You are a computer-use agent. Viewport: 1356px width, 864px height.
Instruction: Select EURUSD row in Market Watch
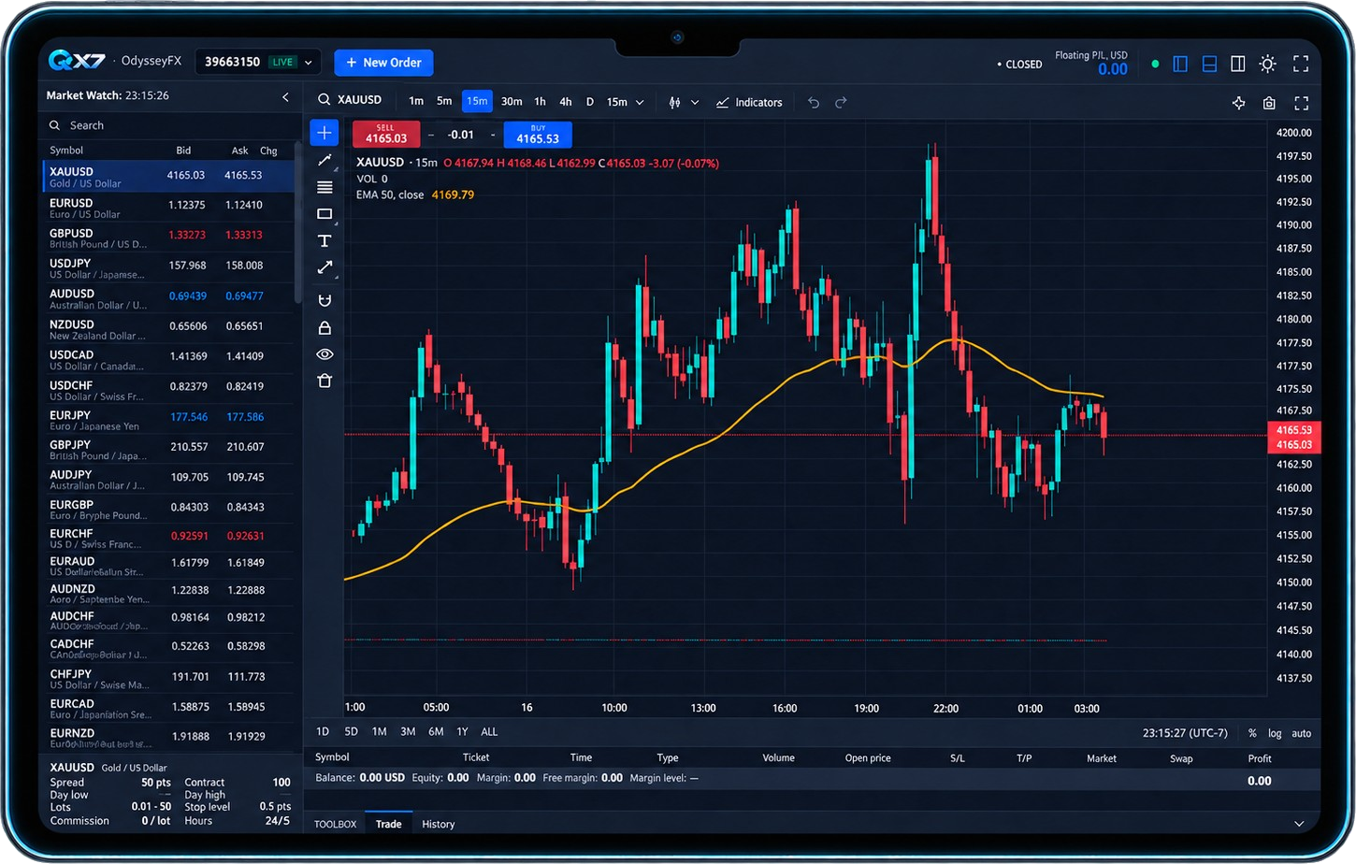tap(168, 208)
